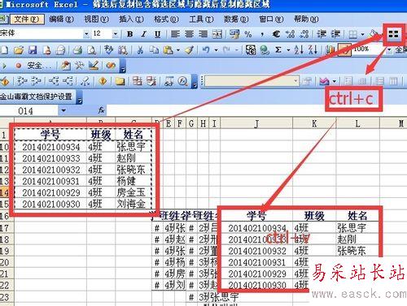The height and width of the screenshot is (306, 407).
Task: Sort descending Z to A
Action: (x=313, y=50)
